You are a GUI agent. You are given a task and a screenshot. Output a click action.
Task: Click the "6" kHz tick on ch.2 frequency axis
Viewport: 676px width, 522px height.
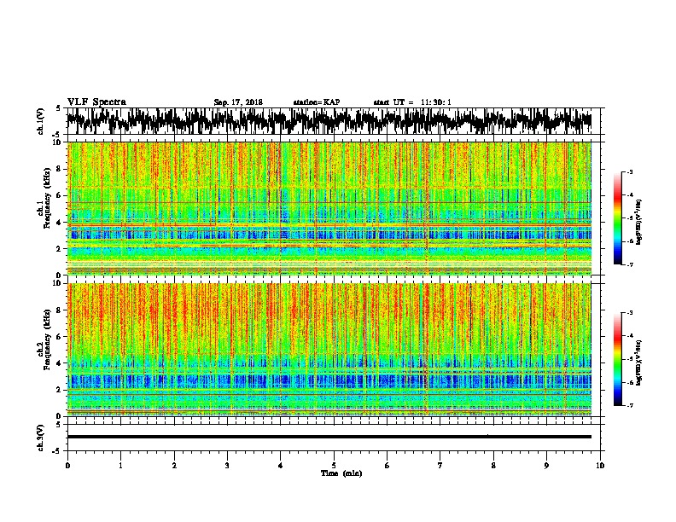pos(59,336)
